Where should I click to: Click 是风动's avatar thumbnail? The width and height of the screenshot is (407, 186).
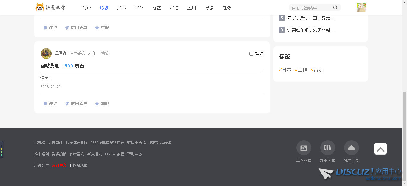point(46,53)
